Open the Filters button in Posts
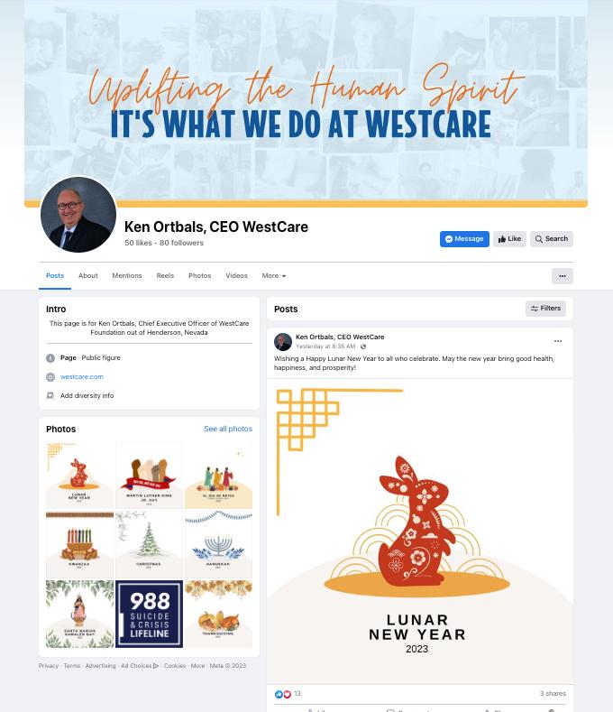The height and width of the screenshot is (712, 613). click(x=545, y=309)
